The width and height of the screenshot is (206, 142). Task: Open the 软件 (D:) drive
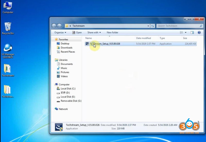pyautogui.click(x=65, y=93)
